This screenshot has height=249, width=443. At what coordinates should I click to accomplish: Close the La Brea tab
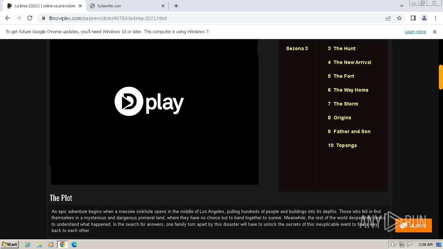pyautogui.click(x=80, y=6)
